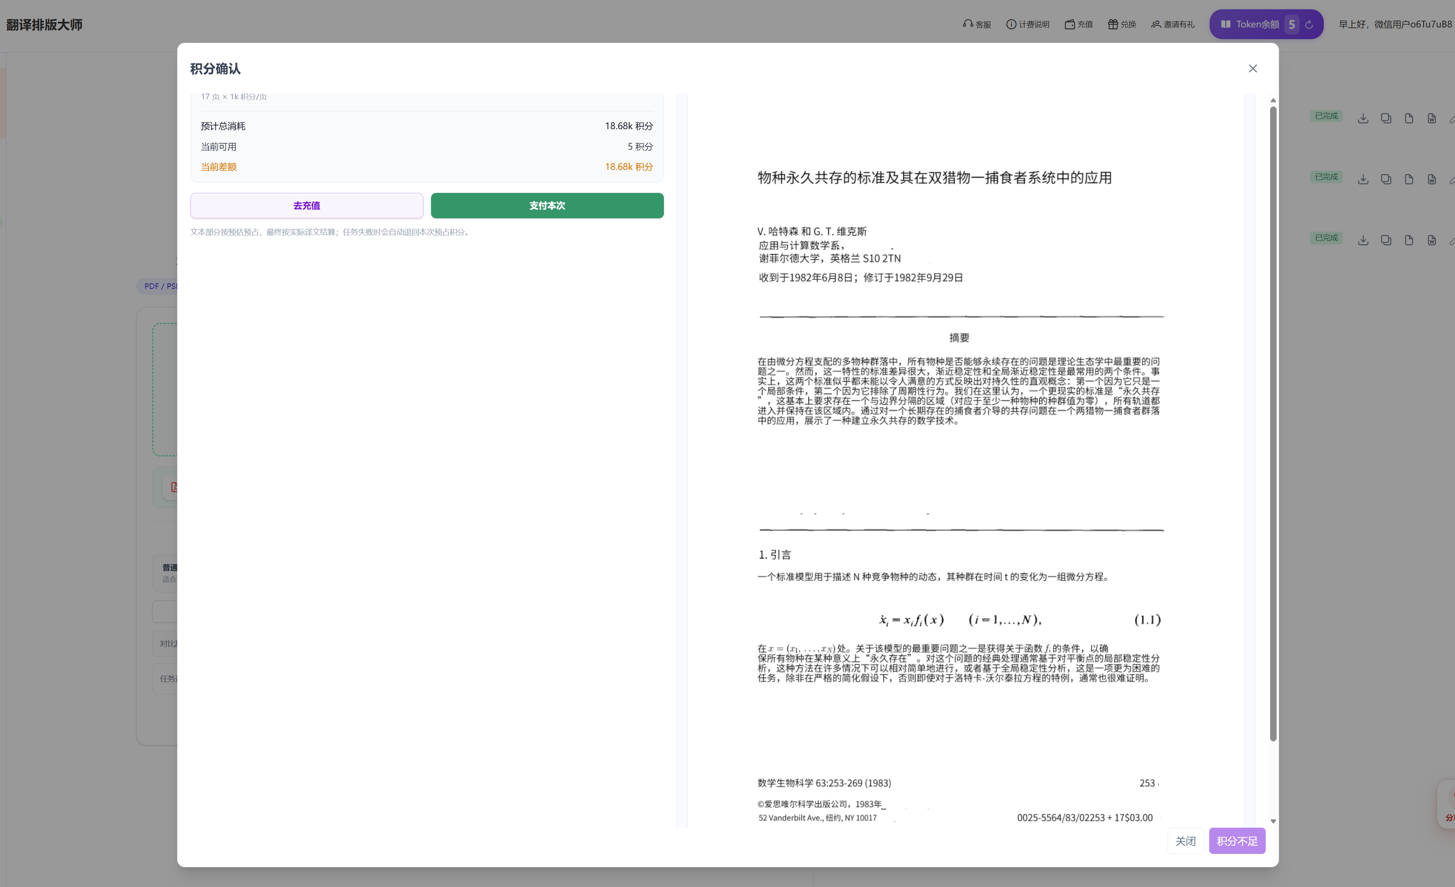Click the purple 积分不足 button
This screenshot has width=1455, height=887.
click(x=1237, y=840)
